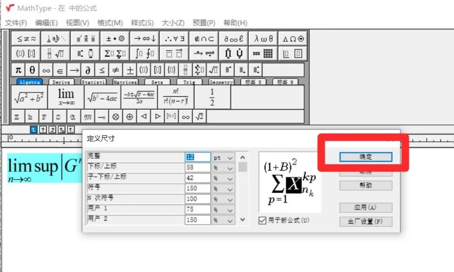
Task: Insert the ⊗ circled times symbol
Action: pos(116,117)
